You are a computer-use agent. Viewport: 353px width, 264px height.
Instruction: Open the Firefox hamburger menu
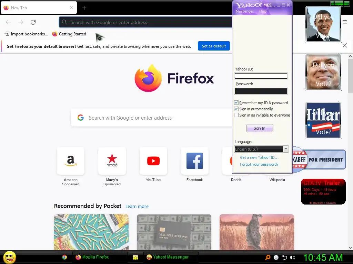coord(345,22)
